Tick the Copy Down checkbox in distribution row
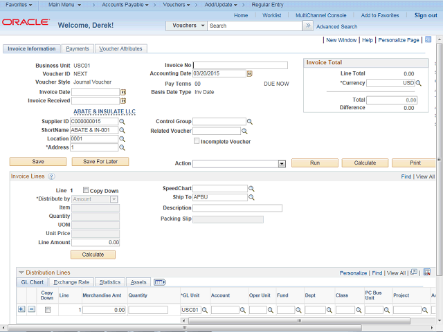 point(47,310)
